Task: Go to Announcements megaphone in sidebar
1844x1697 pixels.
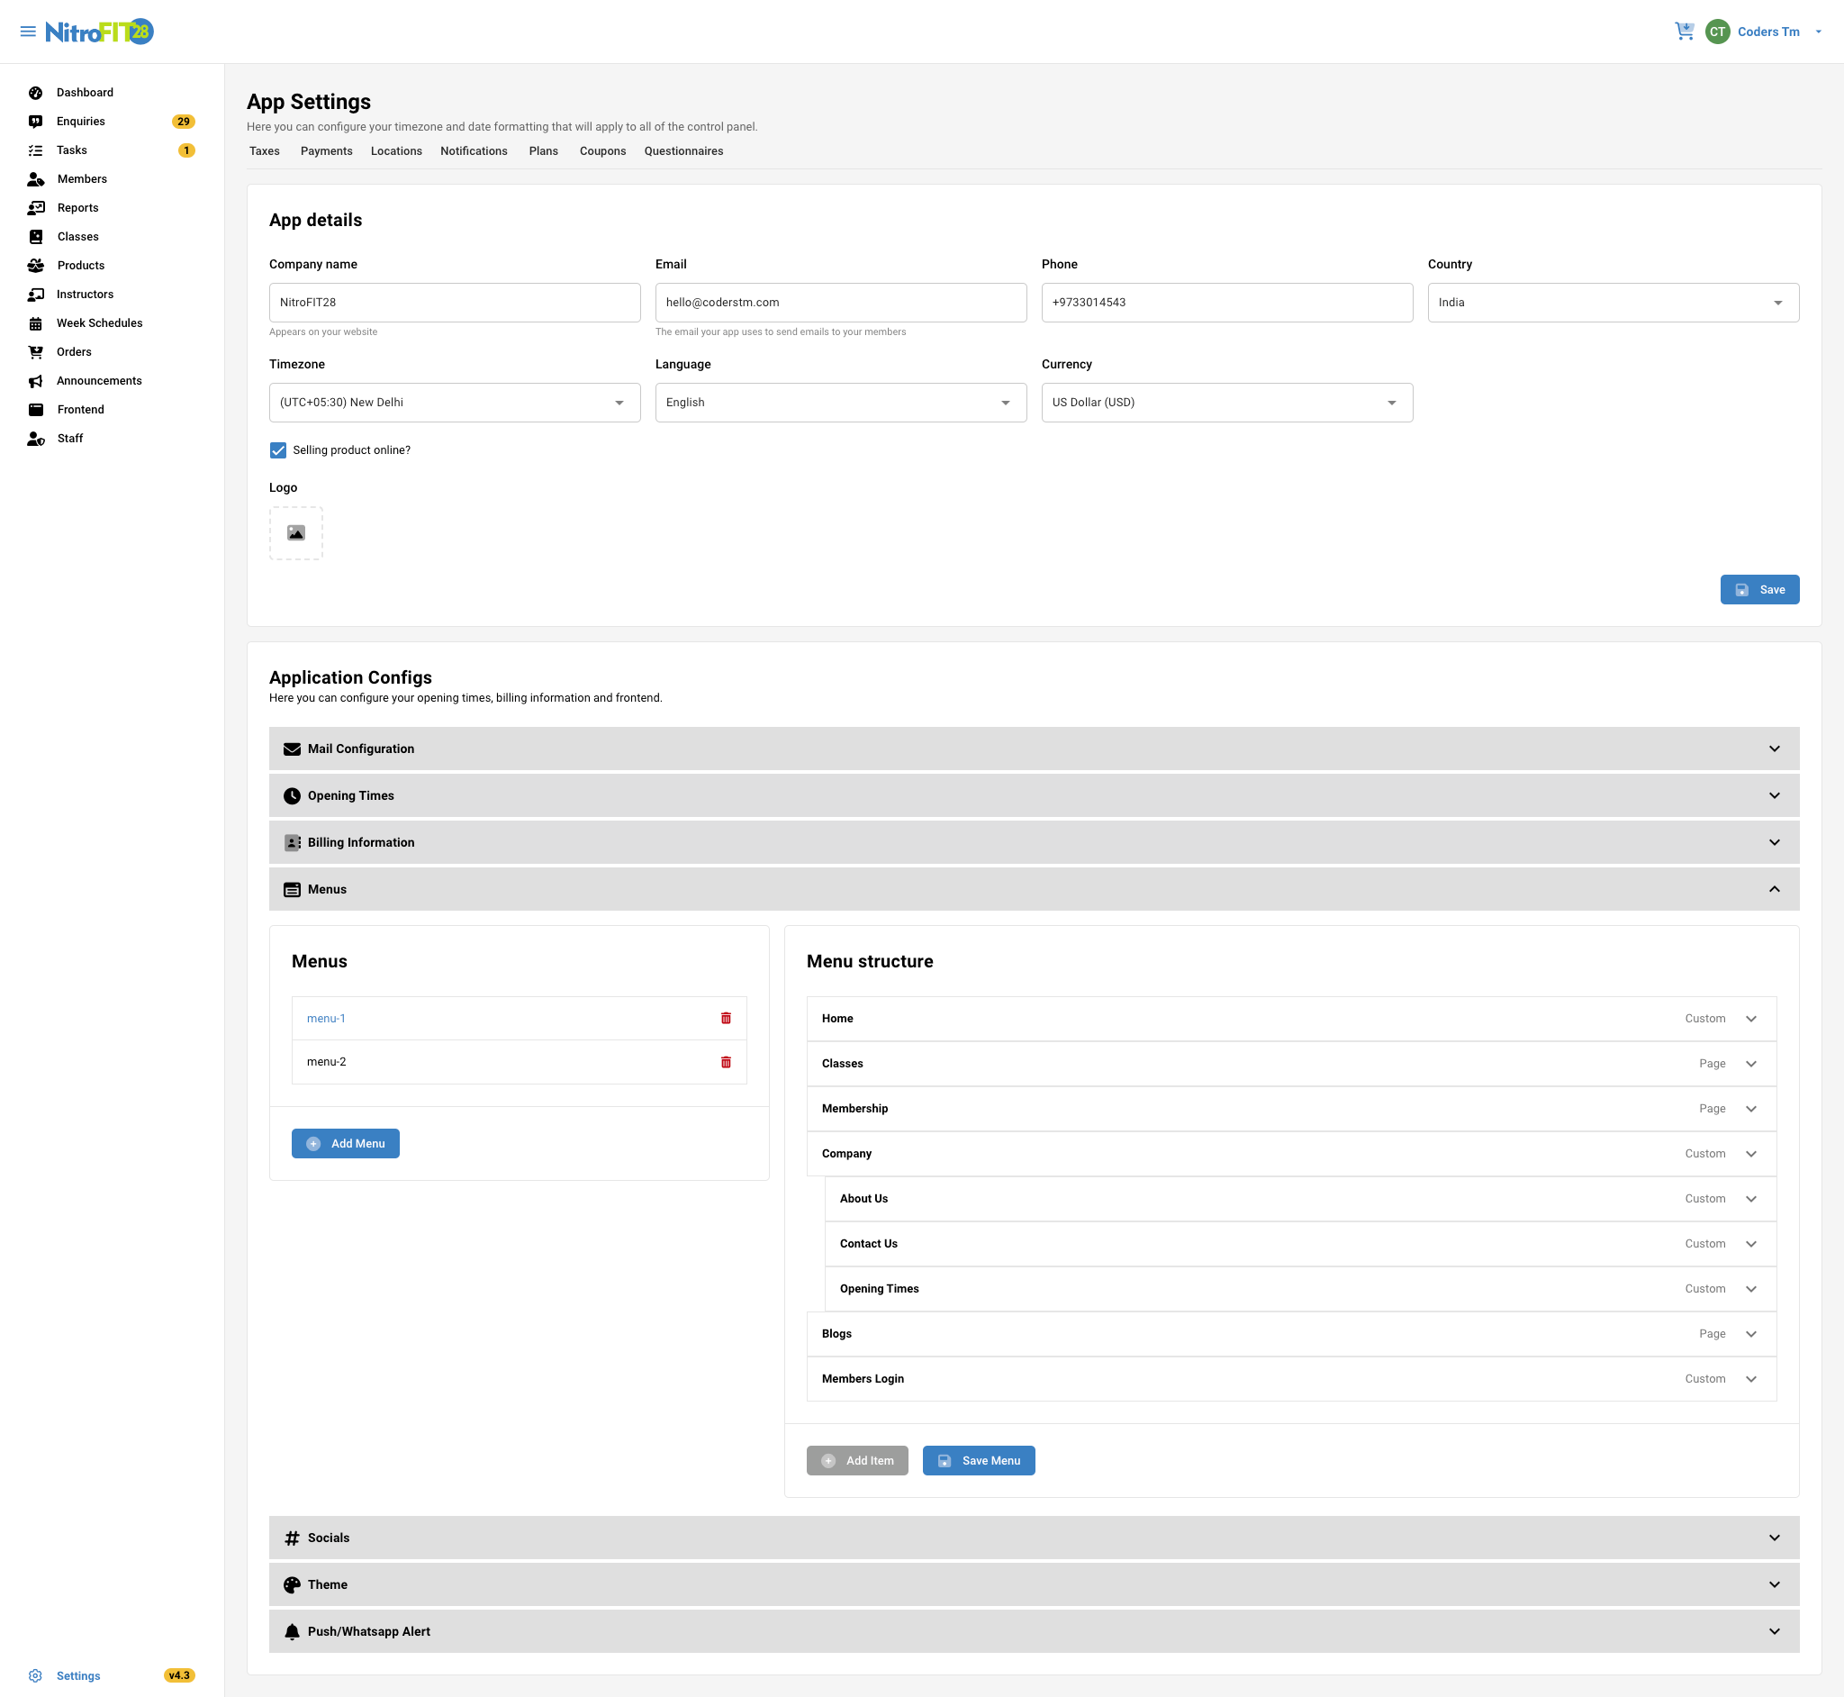Action: (x=36, y=381)
